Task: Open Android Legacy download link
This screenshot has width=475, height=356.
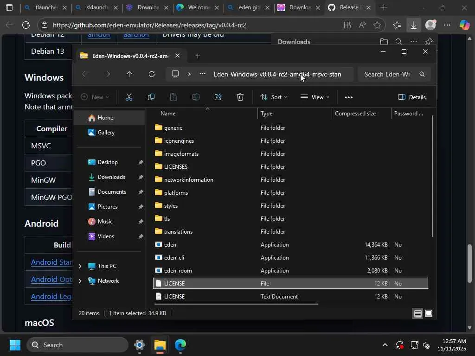Action: click(x=51, y=296)
